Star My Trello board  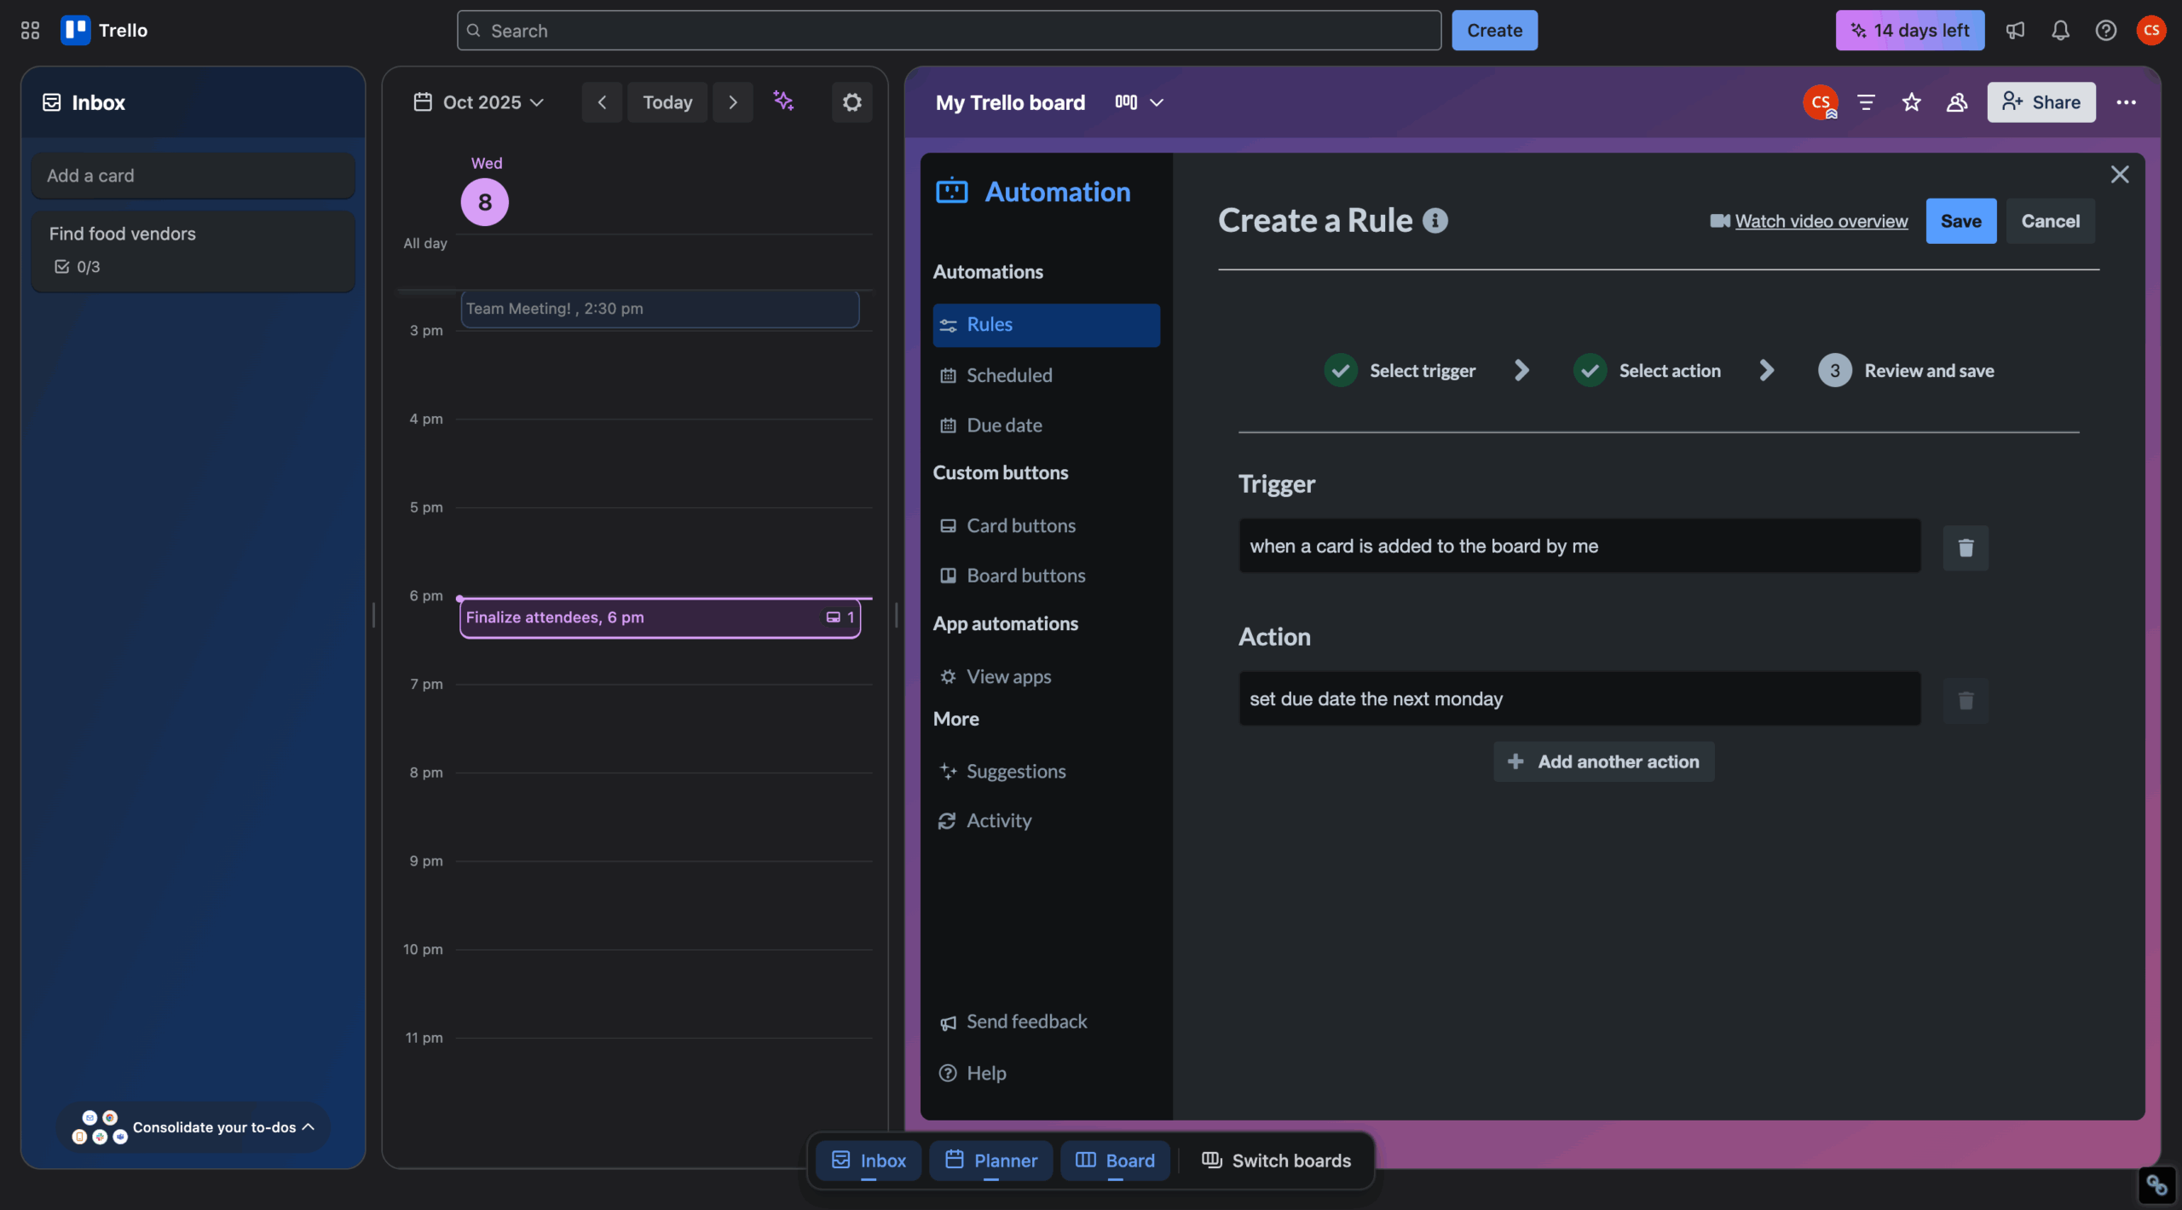click(x=1911, y=101)
